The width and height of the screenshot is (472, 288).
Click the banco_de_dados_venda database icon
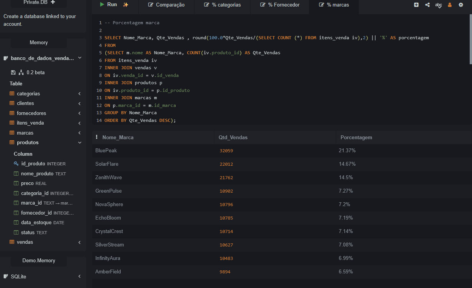pos(6,58)
